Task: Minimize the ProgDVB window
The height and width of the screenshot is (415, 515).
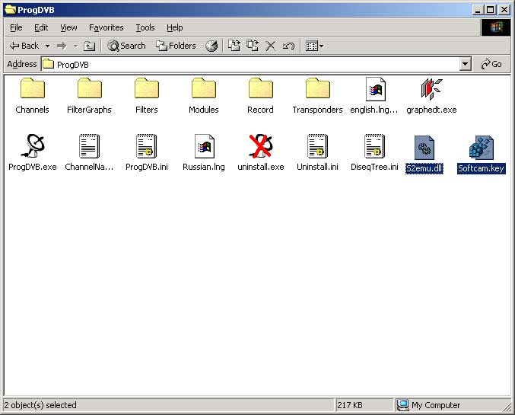Action: [x=478, y=10]
